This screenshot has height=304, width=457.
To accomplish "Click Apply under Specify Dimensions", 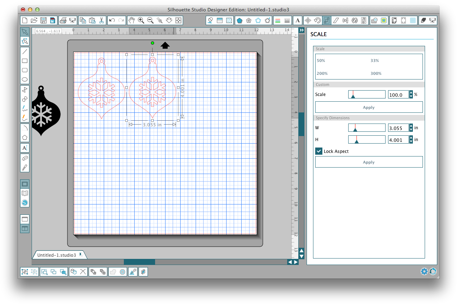I will coord(369,162).
